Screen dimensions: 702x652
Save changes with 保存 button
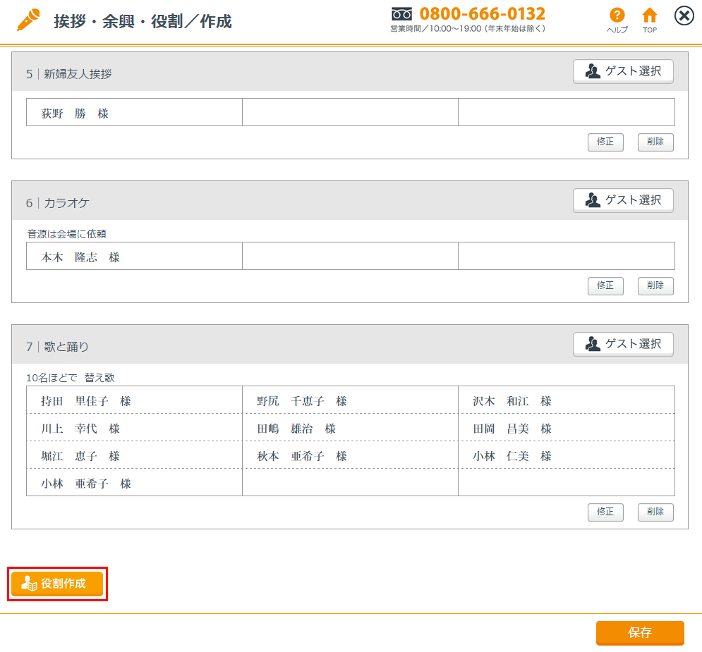pos(640,633)
